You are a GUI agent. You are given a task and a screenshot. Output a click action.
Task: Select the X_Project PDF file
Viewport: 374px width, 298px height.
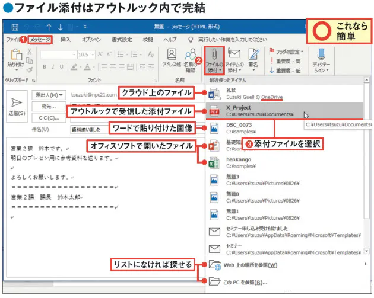tap(284, 111)
